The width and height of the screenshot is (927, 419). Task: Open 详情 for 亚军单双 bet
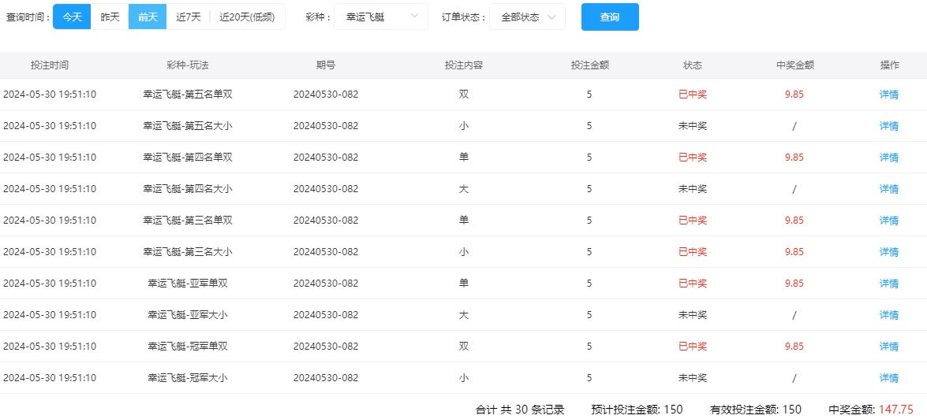click(888, 284)
